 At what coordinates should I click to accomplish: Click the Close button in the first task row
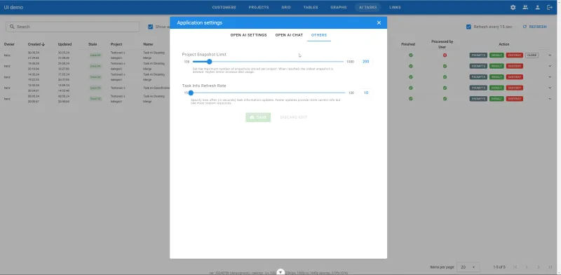coord(532,55)
